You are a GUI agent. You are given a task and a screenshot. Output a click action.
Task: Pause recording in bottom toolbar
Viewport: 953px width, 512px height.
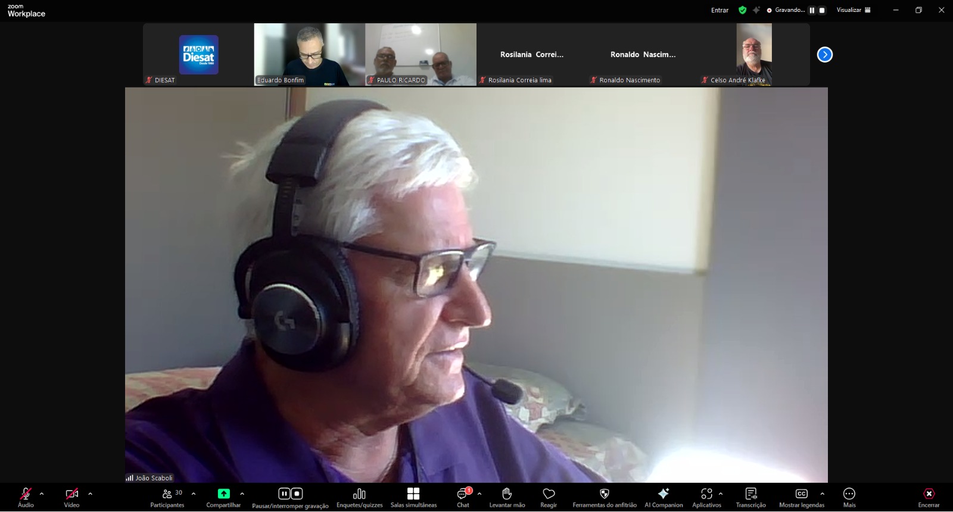(284, 494)
